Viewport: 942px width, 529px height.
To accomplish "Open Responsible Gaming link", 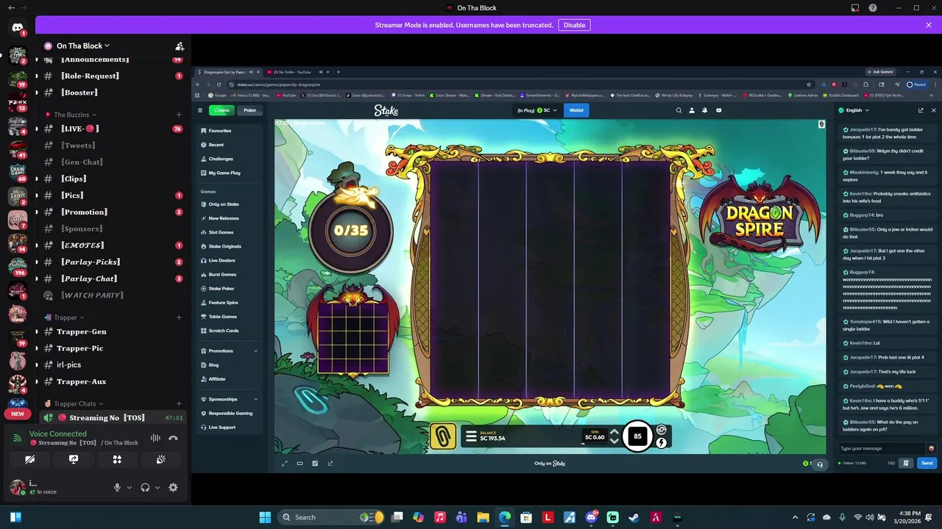I will (229, 413).
